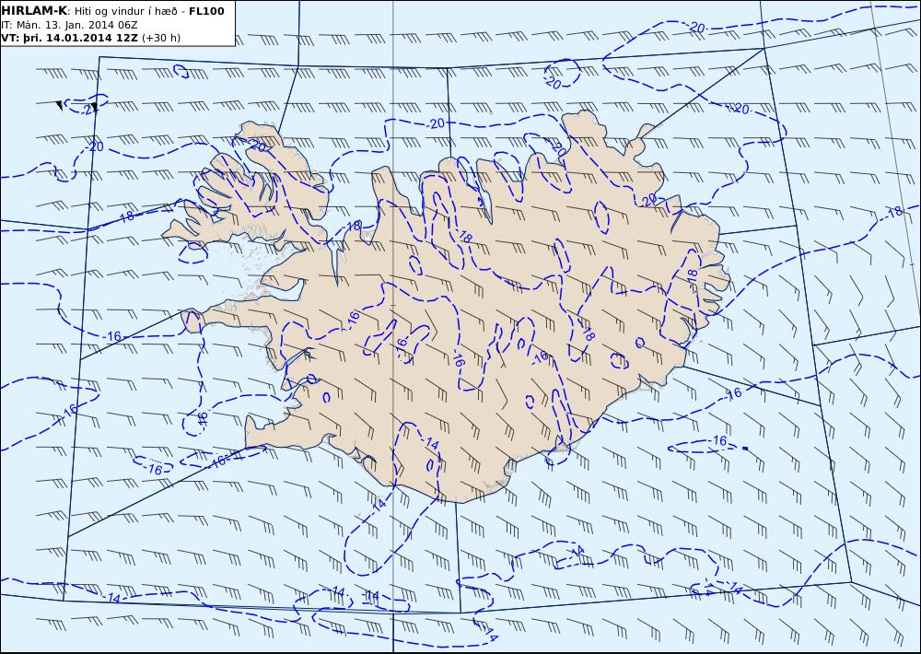
Task: Click the HIRLAM-K model name in header
Action: (34, 11)
